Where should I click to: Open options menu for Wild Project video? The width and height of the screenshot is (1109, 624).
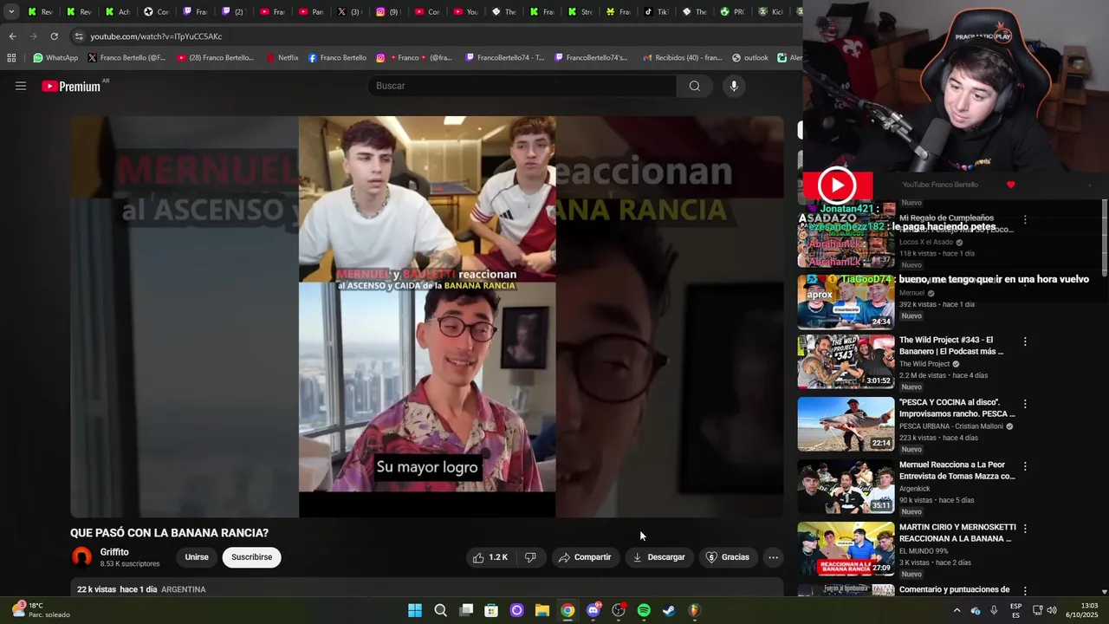[x=1025, y=341]
